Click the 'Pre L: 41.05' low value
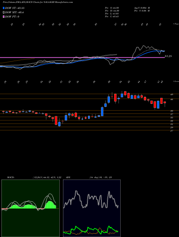Viewport: 179px width, 237px height. (x=112, y=14)
